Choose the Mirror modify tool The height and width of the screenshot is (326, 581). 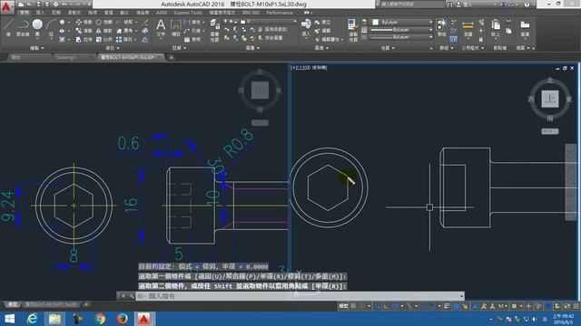[x=104, y=31]
